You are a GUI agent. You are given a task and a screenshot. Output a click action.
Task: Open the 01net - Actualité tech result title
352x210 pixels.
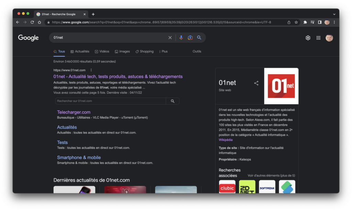(x=118, y=77)
